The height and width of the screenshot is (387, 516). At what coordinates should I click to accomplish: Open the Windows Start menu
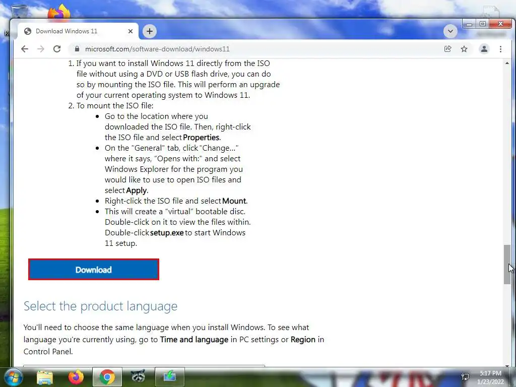(x=14, y=376)
